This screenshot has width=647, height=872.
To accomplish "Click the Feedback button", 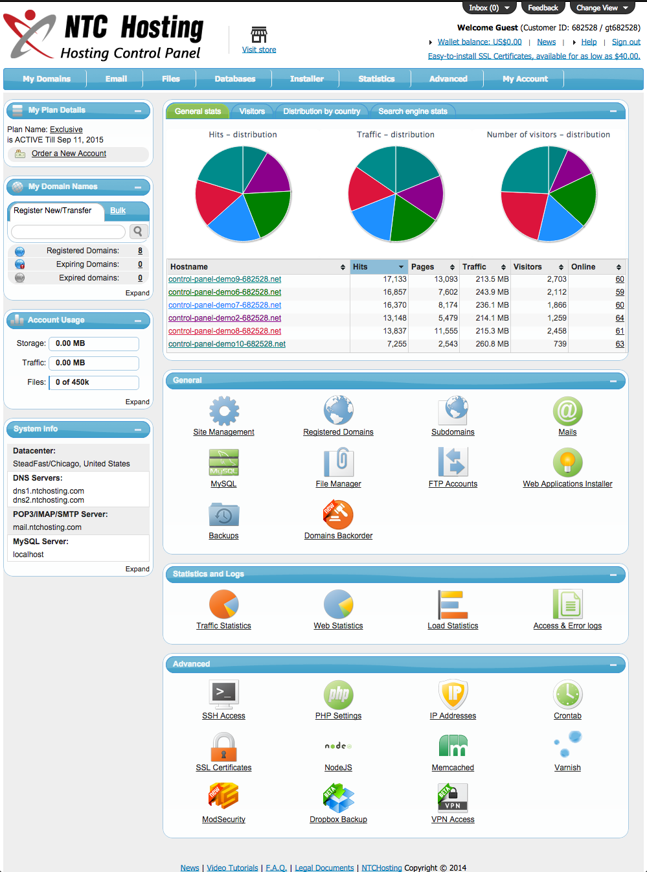I will tap(543, 8).
